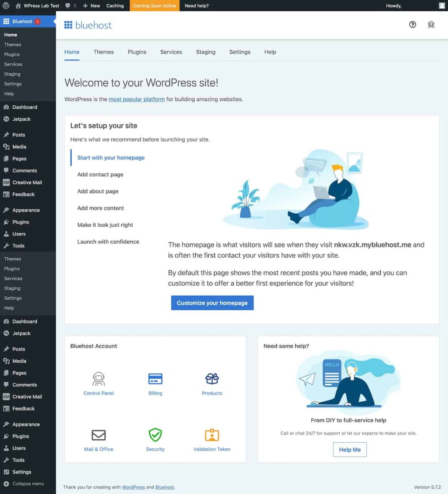Select Launch with confidence step
This screenshot has width=448, height=494.
point(108,242)
